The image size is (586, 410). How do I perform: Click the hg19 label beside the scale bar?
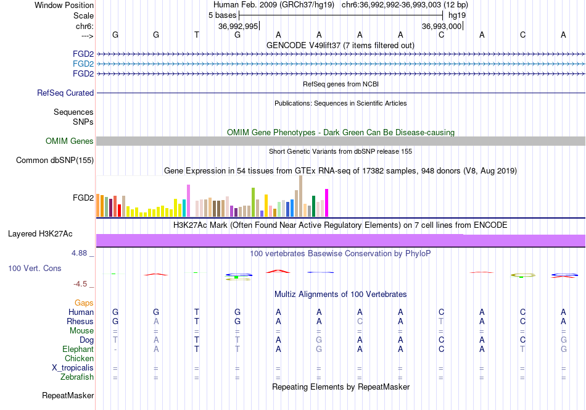point(457,15)
